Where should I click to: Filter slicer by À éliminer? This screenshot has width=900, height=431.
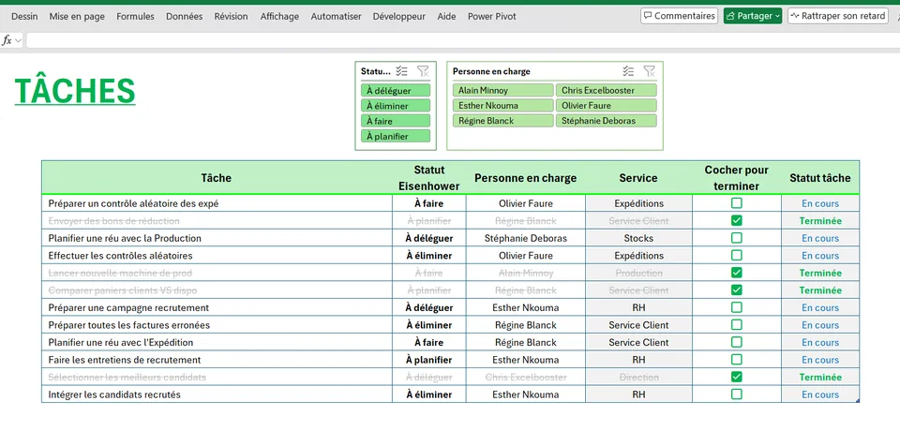tap(396, 106)
